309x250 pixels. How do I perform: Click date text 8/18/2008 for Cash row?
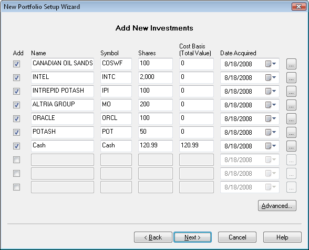click(x=238, y=146)
